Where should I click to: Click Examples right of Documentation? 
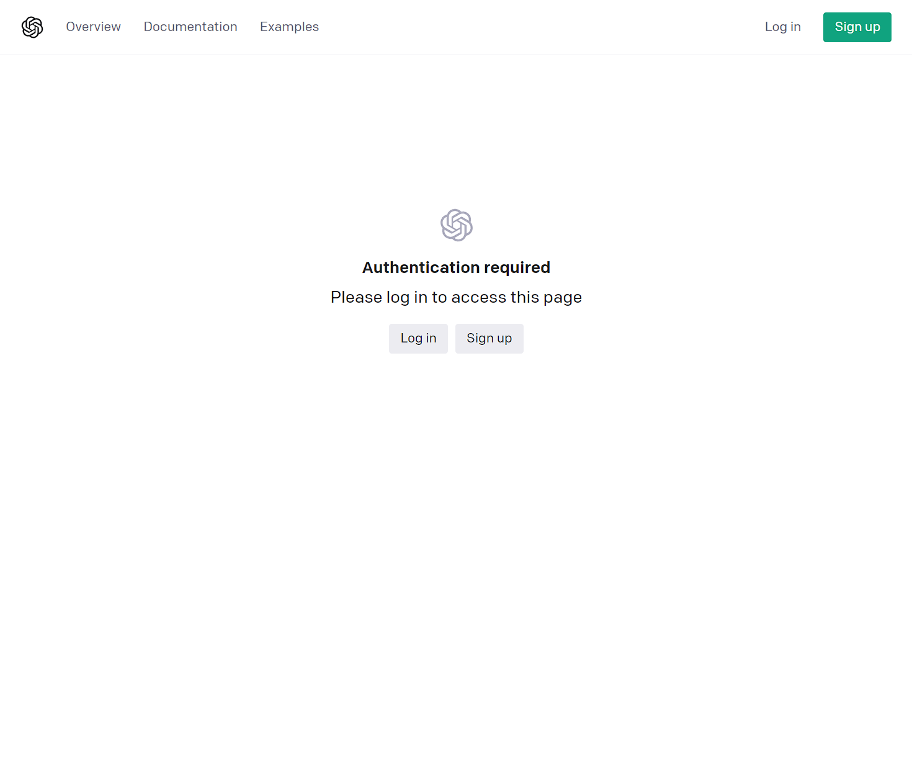coord(289,27)
